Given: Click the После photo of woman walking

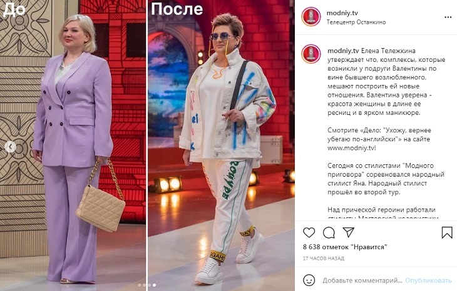Looking at the screenshot, I should click(221, 145).
